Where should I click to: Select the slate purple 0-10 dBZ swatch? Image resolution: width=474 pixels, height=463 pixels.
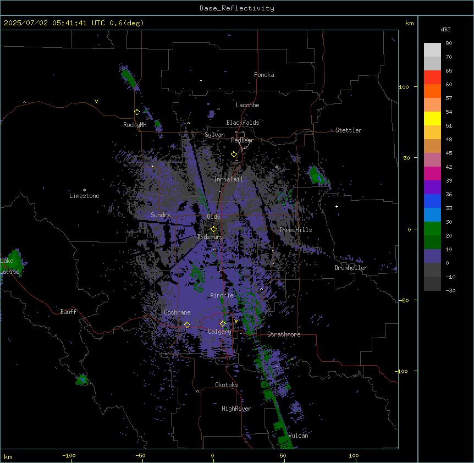pyautogui.click(x=432, y=256)
